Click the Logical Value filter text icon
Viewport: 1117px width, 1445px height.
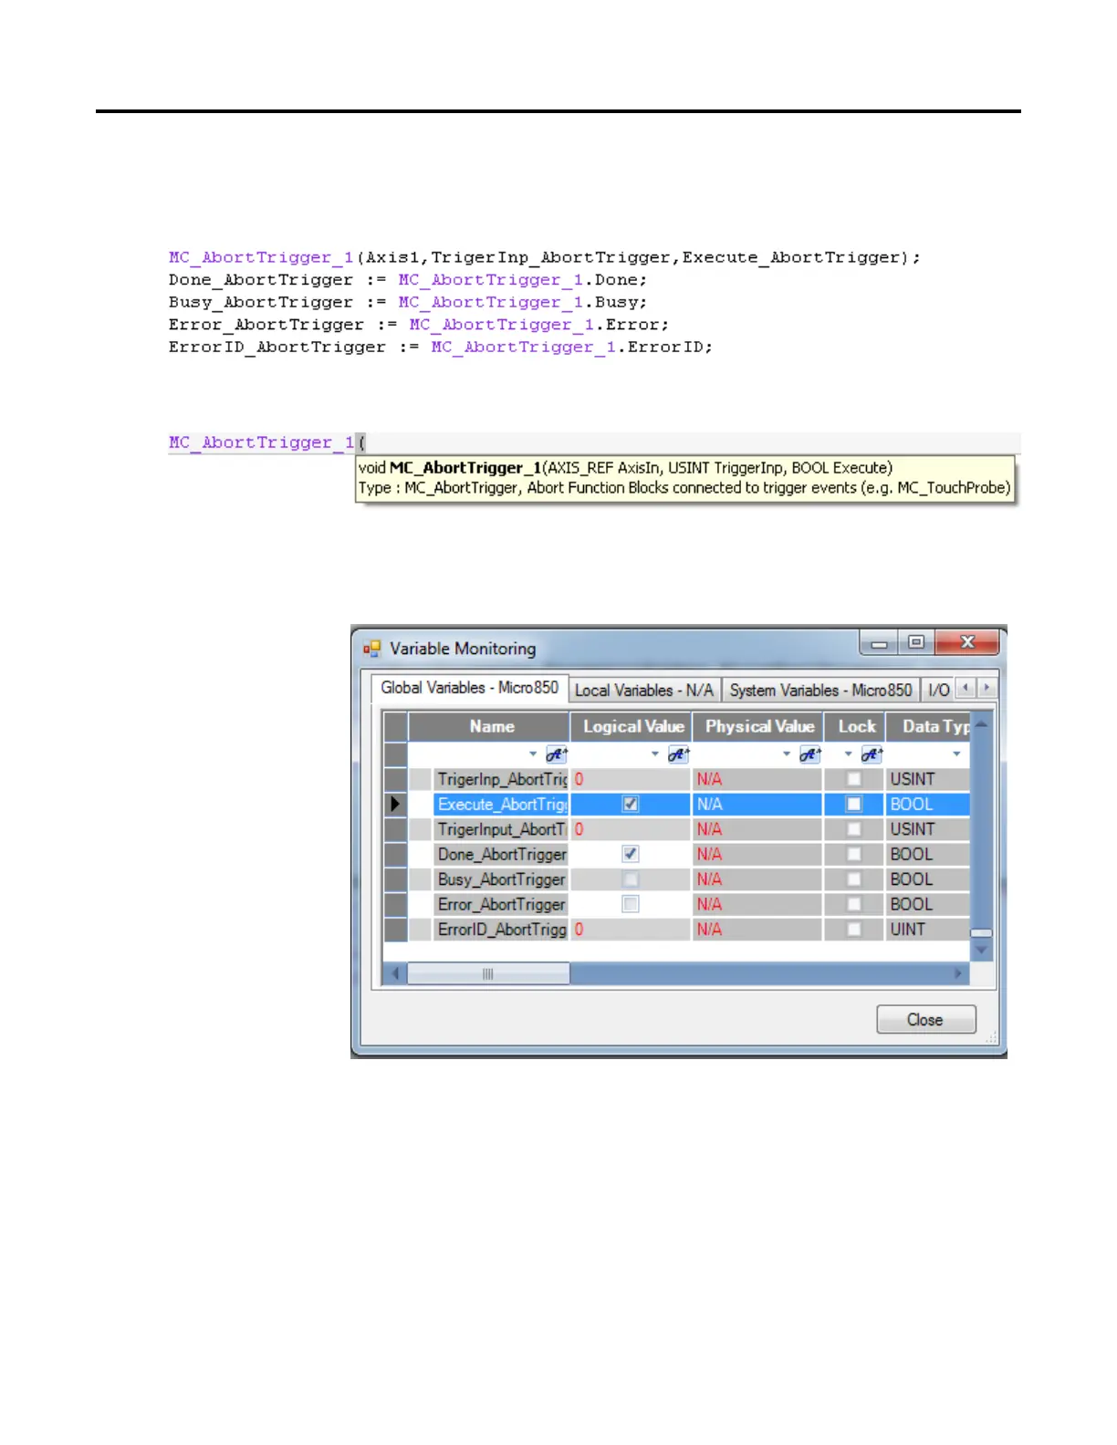coord(678,754)
